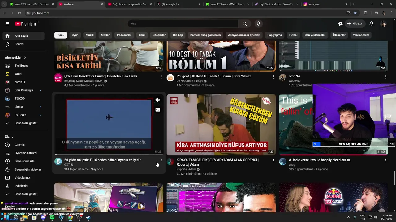Viewport: 396px width, 222px height.
Task: Open the Oluştur create button
Action: tap(355, 24)
